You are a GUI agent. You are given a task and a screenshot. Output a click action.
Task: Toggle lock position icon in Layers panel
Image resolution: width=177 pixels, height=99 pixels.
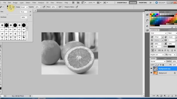[x=161, y=65]
